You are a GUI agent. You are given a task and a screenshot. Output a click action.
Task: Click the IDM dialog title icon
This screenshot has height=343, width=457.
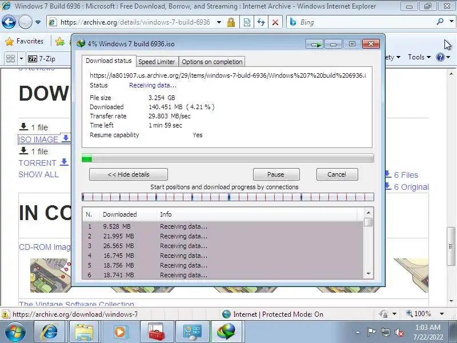[x=81, y=44]
